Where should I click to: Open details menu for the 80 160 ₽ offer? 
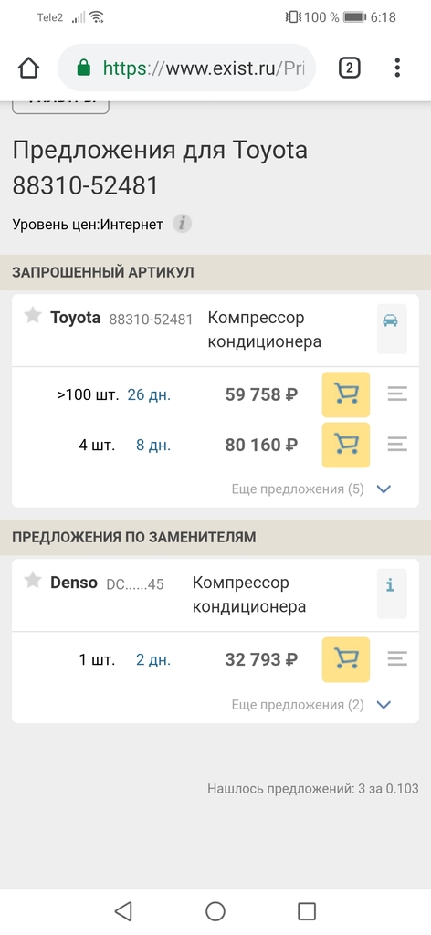click(x=397, y=445)
